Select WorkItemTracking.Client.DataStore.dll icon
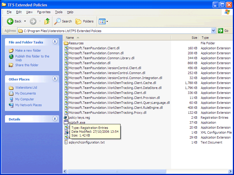The image size is (234, 175). click(66, 88)
